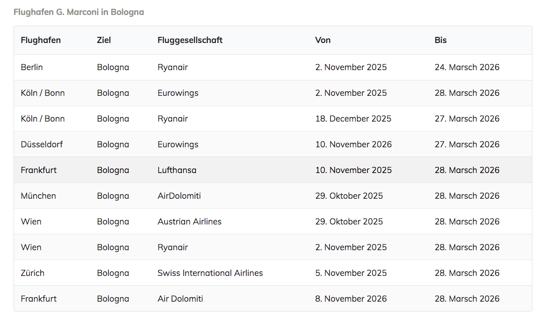Click the Bis column header
The height and width of the screenshot is (326, 538).
pyautogui.click(x=440, y=40)
